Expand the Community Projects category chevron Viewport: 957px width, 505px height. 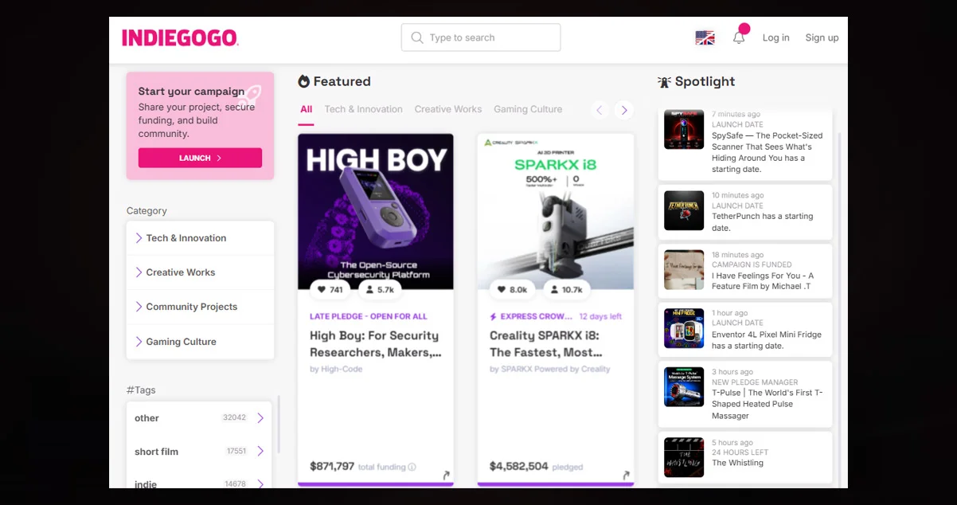(139, 307)
